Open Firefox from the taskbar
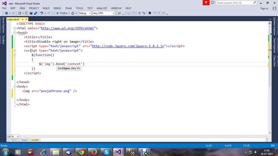Screen dimensions: 278x156 (94, 152)
